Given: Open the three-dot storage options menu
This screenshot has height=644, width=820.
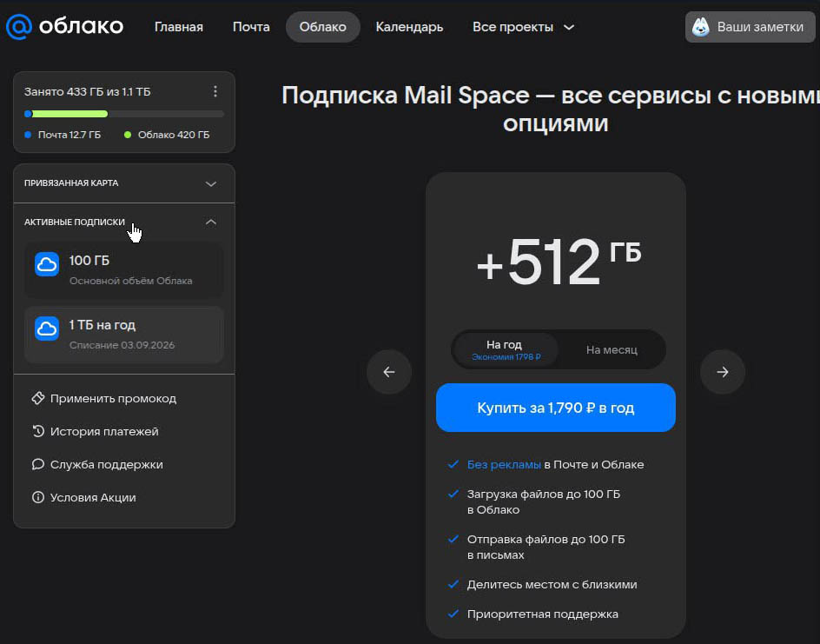Looking at the screenshot, I should 215,91.
